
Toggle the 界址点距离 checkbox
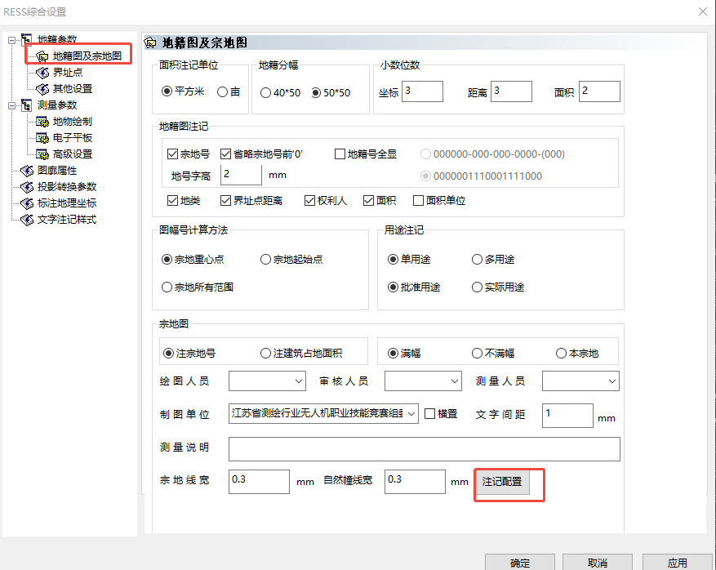225,201
